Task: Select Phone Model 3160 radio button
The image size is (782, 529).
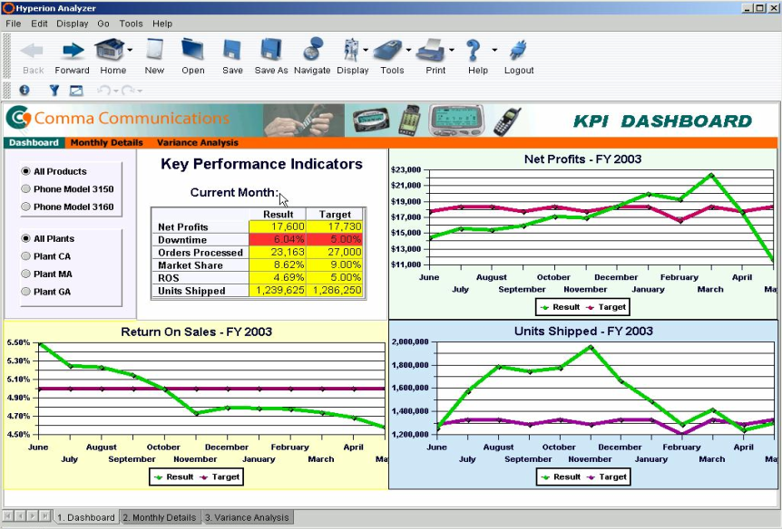Action: point(26,207)
